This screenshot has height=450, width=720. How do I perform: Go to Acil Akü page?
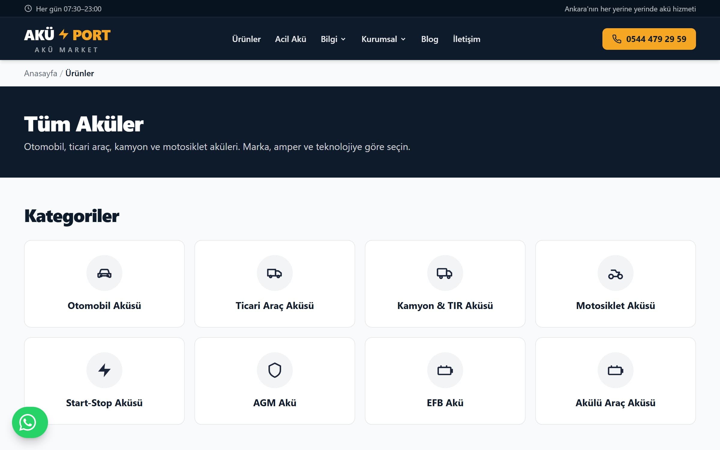click(290, 39)
